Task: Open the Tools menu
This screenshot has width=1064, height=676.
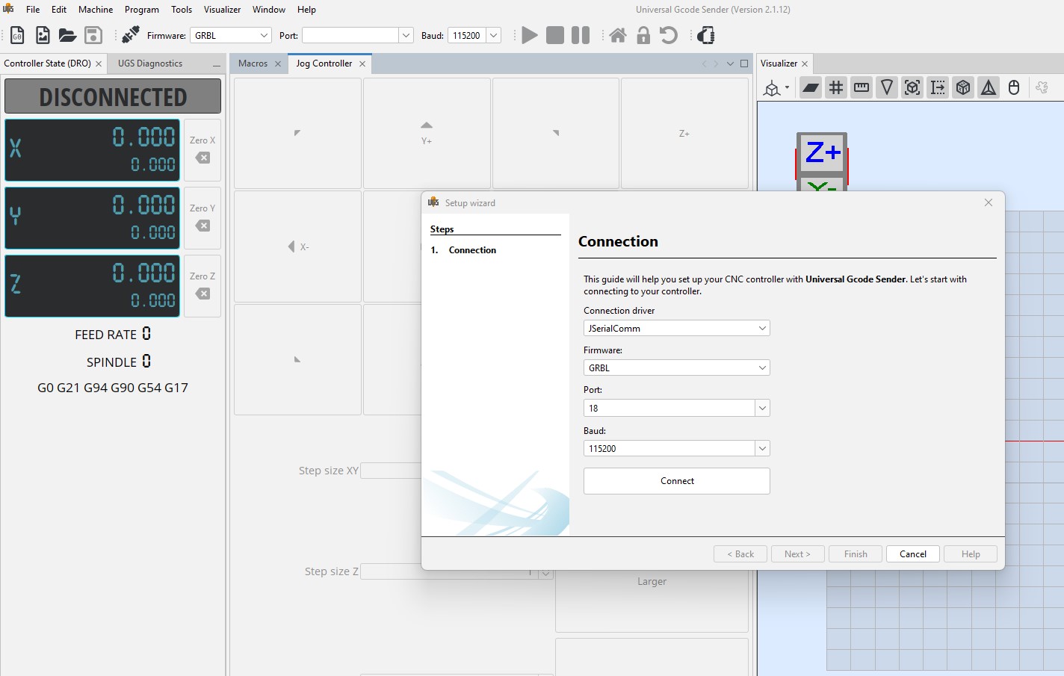Action: click(182, 10)
